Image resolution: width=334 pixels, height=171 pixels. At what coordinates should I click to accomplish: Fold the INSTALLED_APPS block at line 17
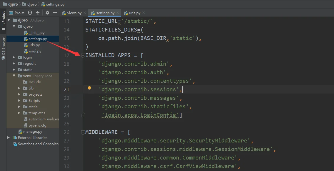pos(83,56)
